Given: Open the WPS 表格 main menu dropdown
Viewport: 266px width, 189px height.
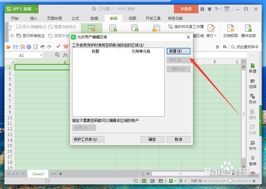Looking at the screenshot, I should (x=36, y=9).
